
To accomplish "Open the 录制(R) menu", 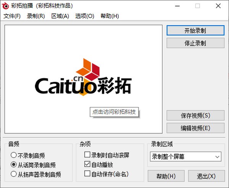I will coord(36,16).
